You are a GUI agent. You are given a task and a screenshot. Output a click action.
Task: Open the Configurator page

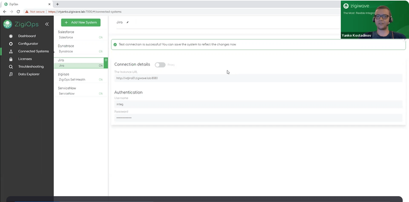click(28, 43)
